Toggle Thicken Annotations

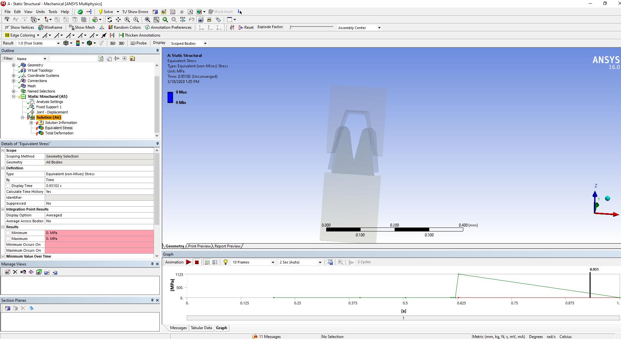(x=139, y=35)
